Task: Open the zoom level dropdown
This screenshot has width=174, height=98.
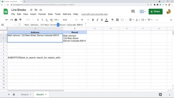Action: (30, 20)
